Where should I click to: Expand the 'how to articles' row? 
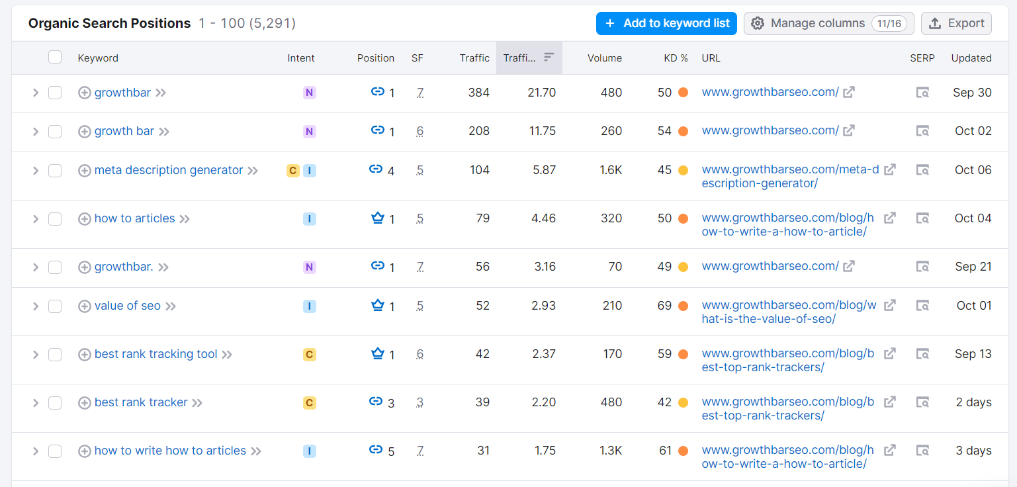(36, 219)
